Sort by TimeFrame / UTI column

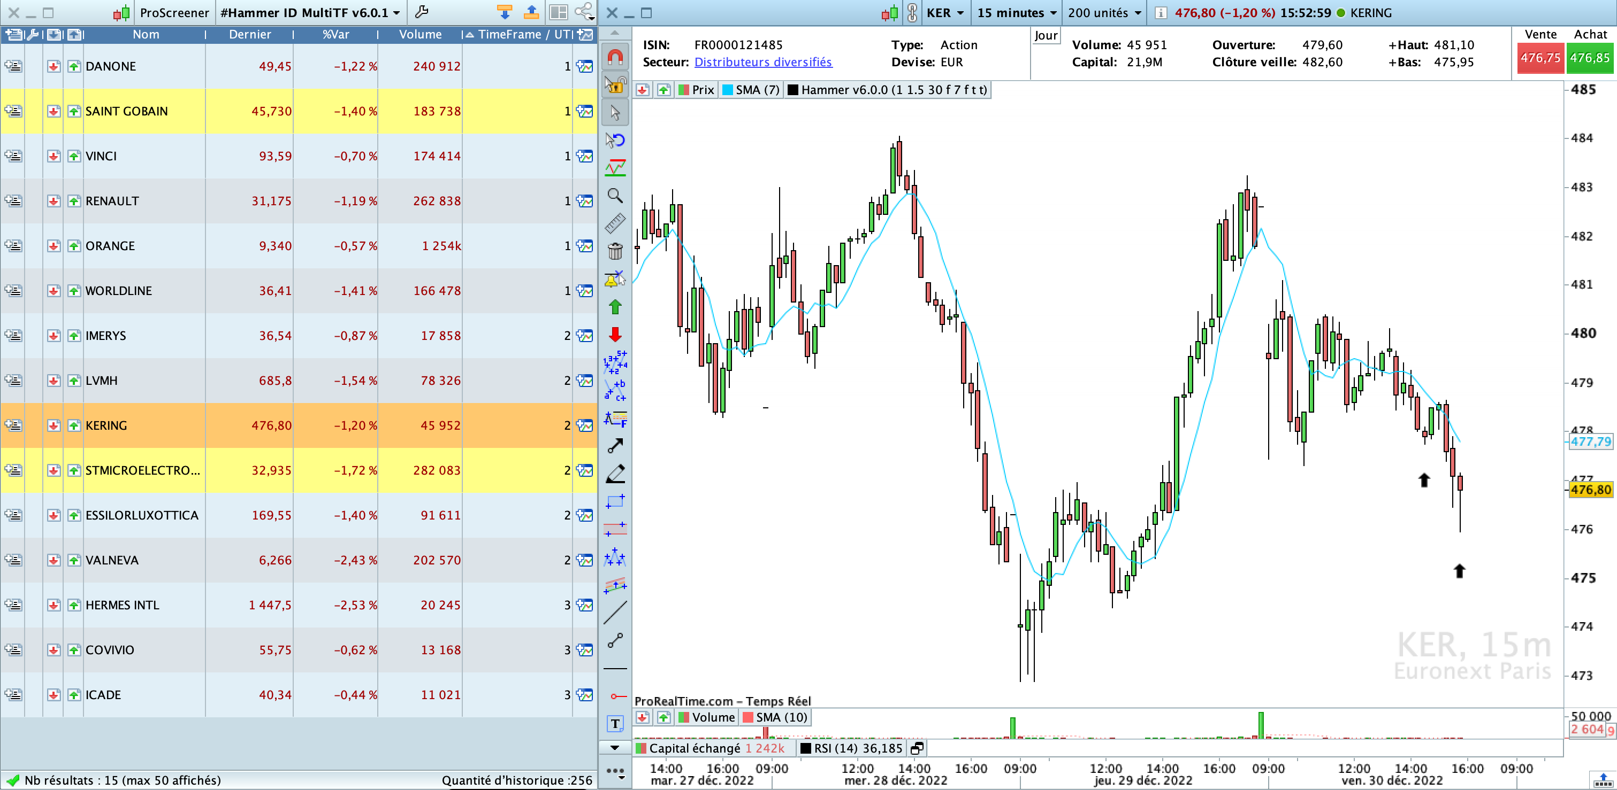coord(518,35)
